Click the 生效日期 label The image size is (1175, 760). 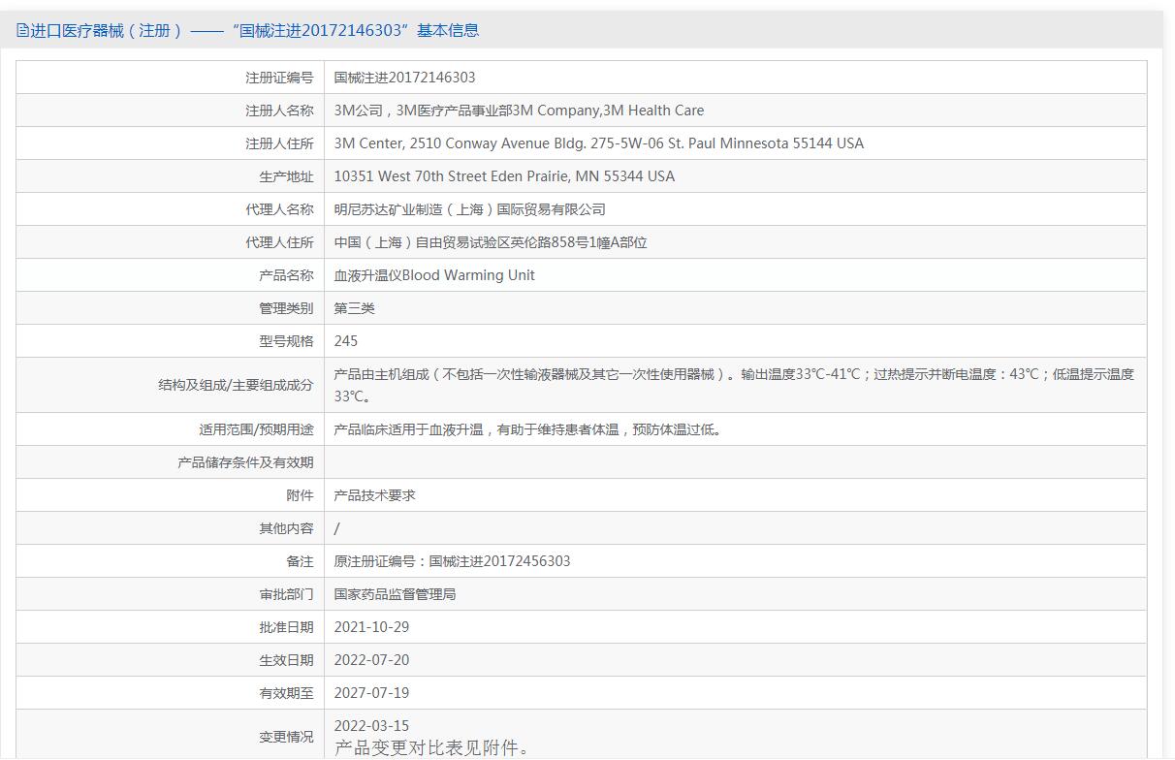pyautogui.click(x=286, y=660)
